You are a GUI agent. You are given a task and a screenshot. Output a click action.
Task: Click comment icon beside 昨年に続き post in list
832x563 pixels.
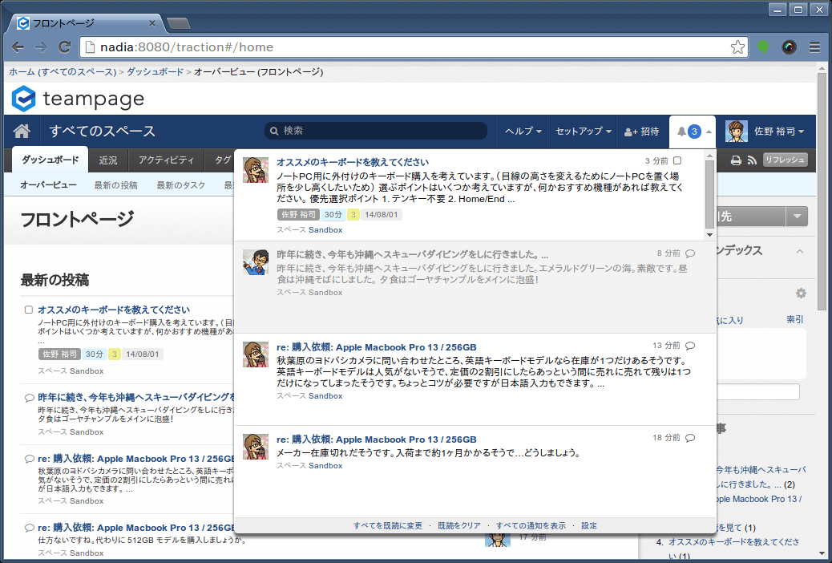point(29,398)
